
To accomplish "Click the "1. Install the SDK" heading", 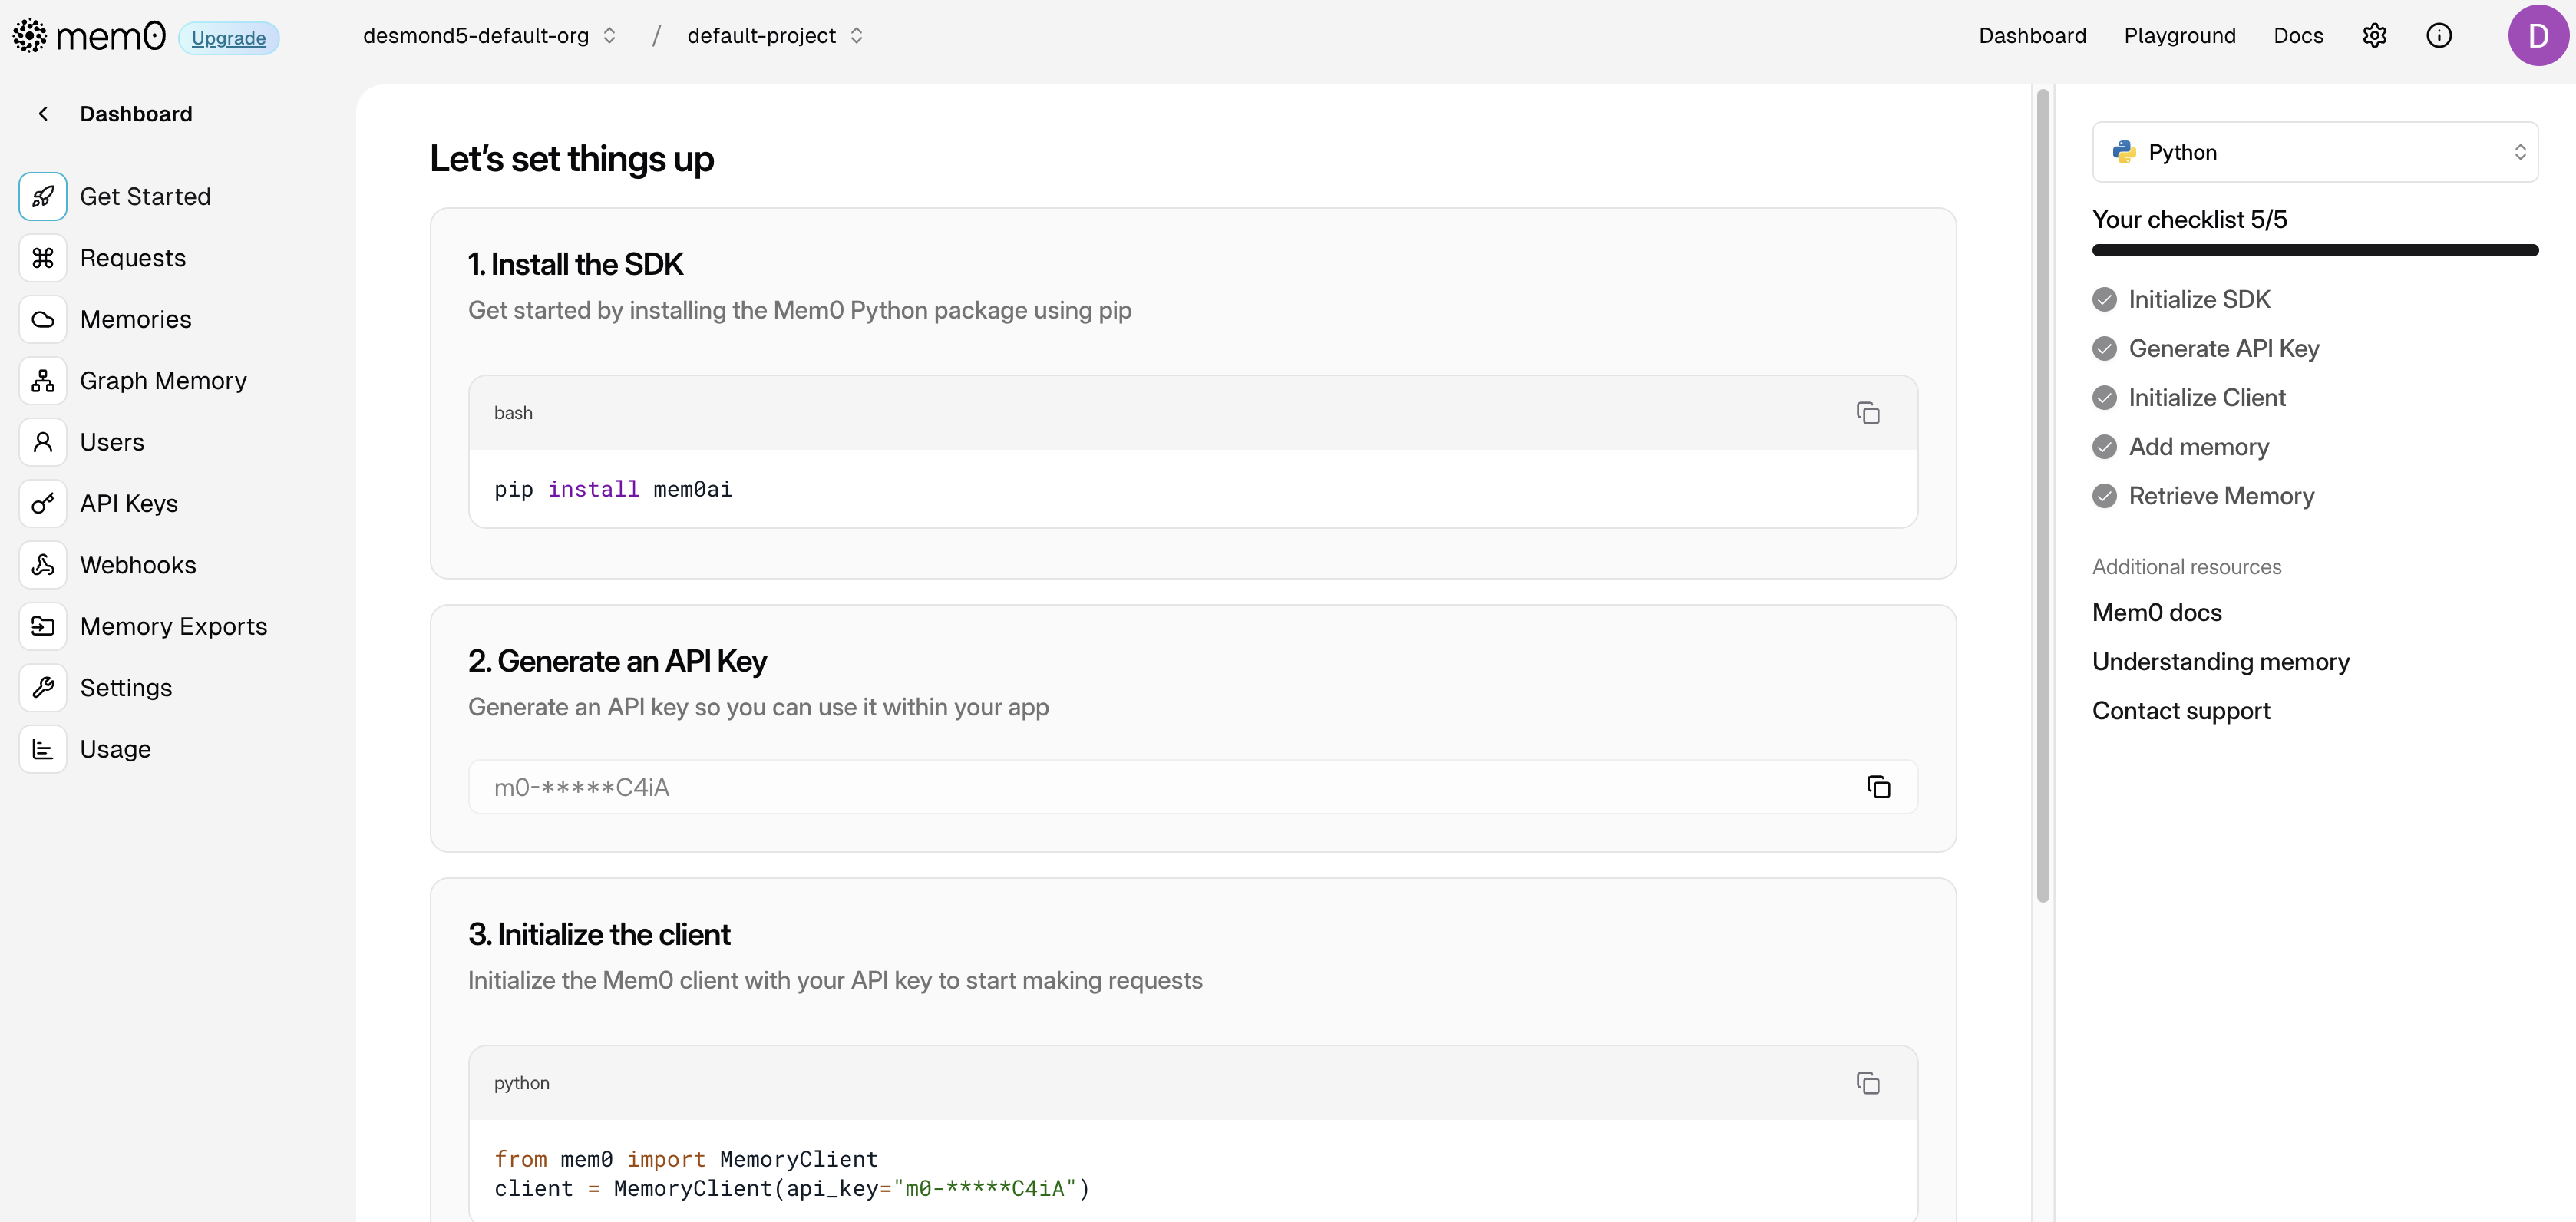I will pos(575,264).
